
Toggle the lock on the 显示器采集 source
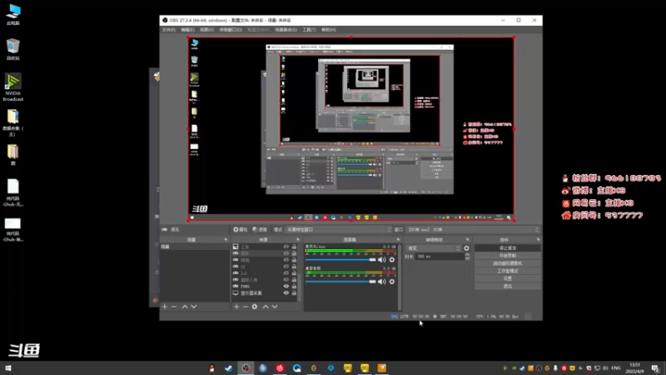294,293
